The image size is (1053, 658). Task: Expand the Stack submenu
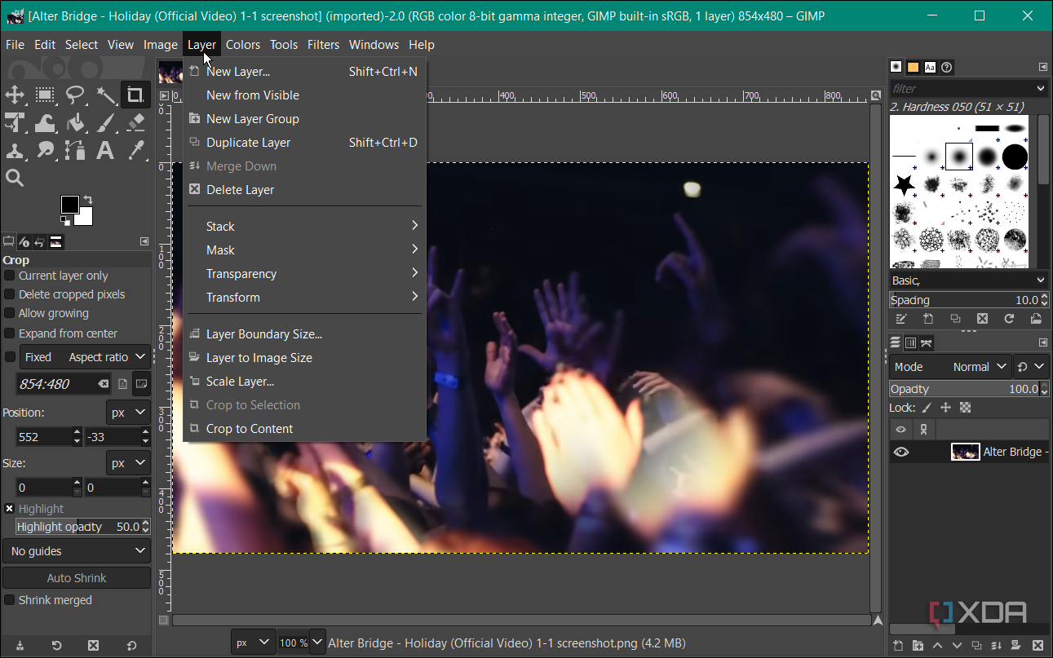pos(220,226)
